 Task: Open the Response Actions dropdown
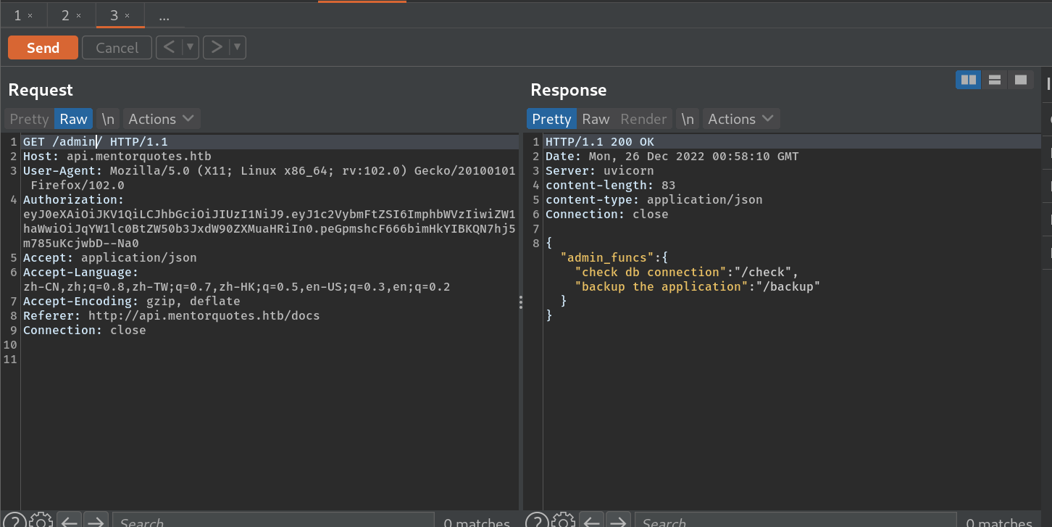tap(740, 119)
